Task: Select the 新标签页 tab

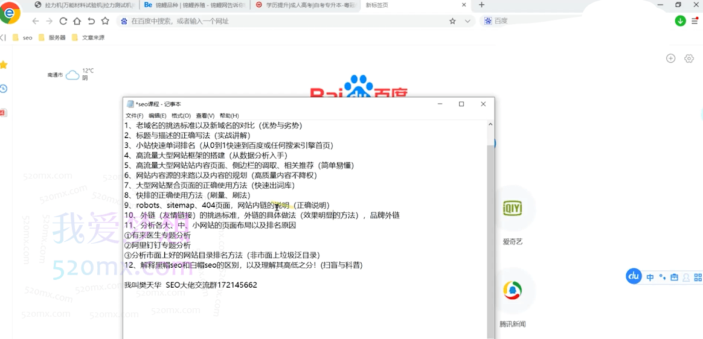Action: [417, 5]
